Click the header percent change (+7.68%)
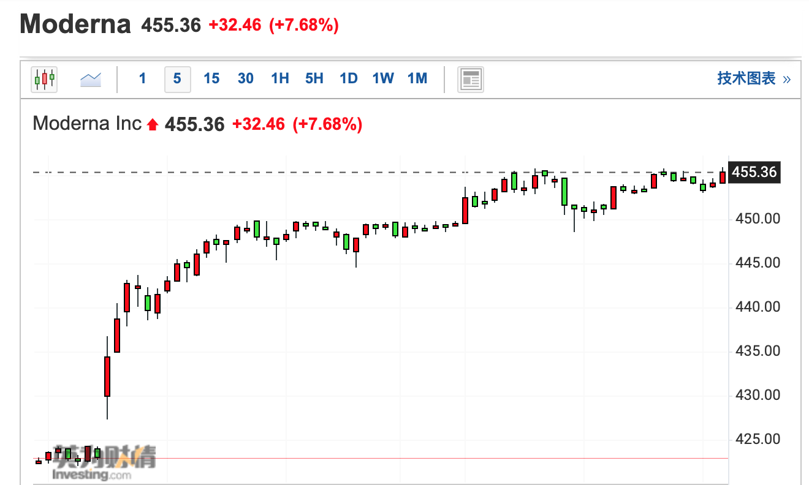Image resolution: width=809 pixels, height=485 pixels. [x=304, y=25]
